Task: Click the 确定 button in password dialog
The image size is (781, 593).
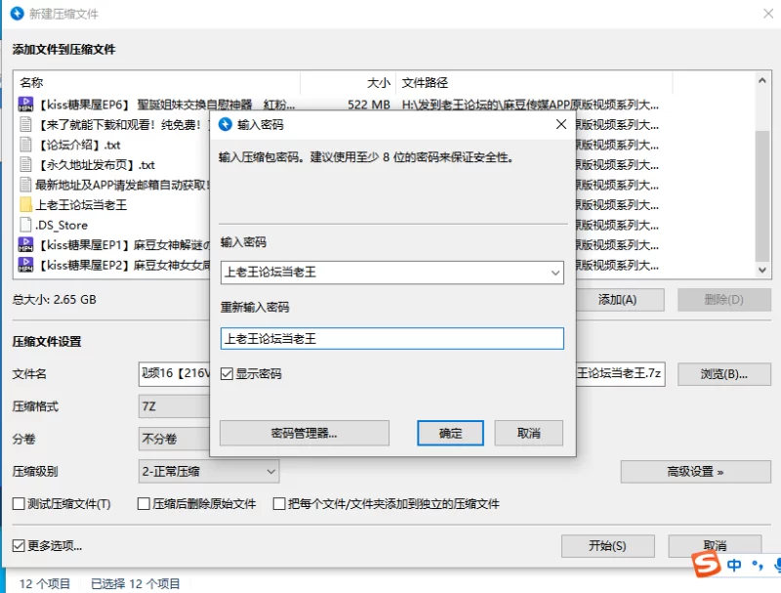Action: pos(450,433)
